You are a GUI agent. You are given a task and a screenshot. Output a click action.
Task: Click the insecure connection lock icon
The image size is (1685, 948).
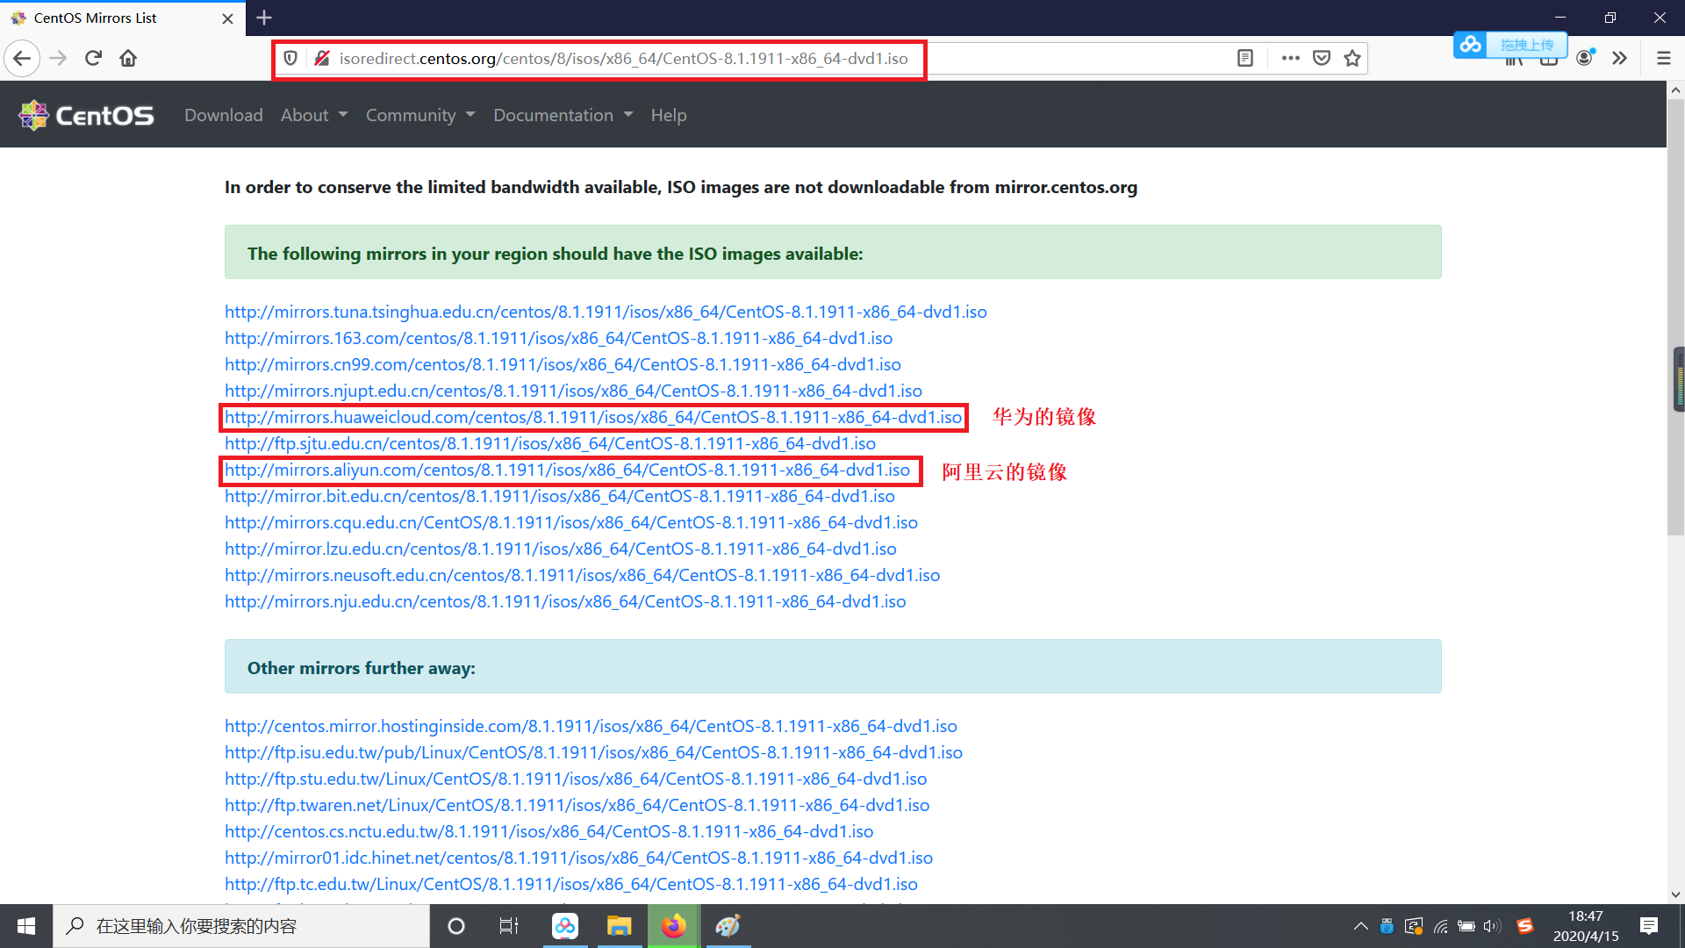[x=322, y=59]
